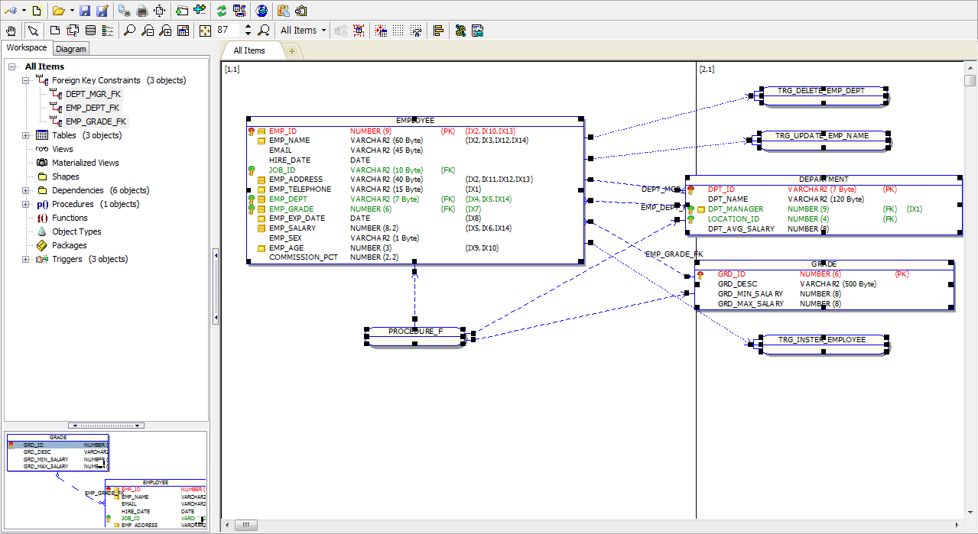Switch to the Diagram tab
This screenshot has width=978, height=534.
pos(71,49)
